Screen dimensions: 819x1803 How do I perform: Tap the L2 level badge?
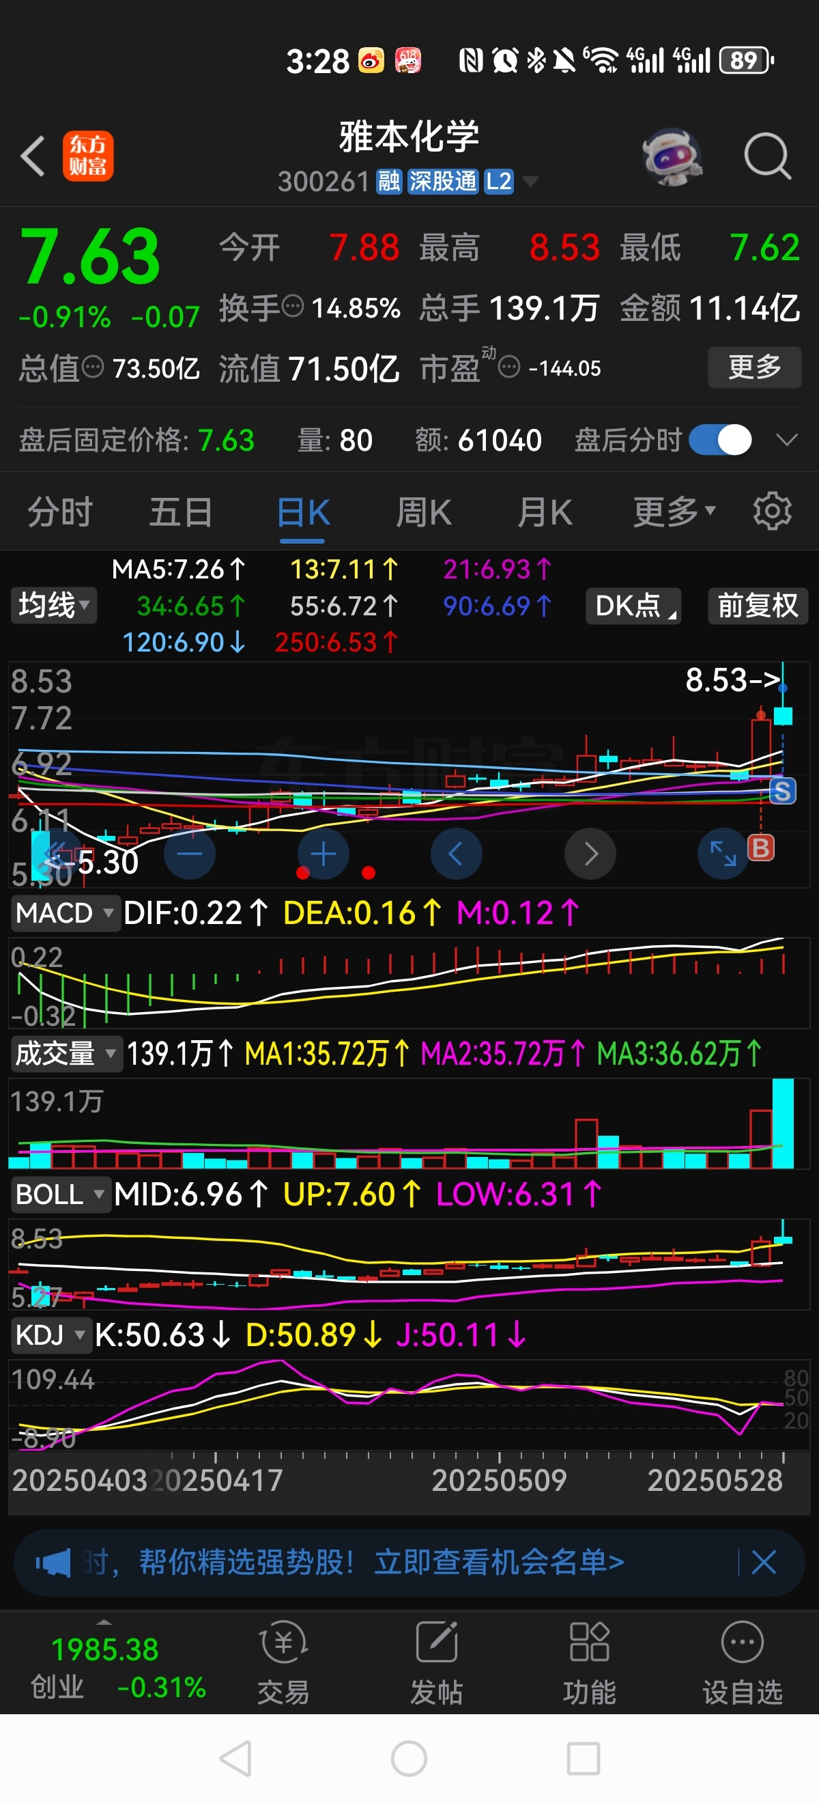tap(500, 182)
